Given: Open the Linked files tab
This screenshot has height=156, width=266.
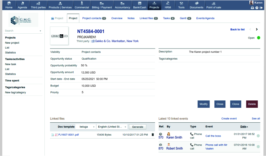Looking at the screenshot, I should pos(149,18).
